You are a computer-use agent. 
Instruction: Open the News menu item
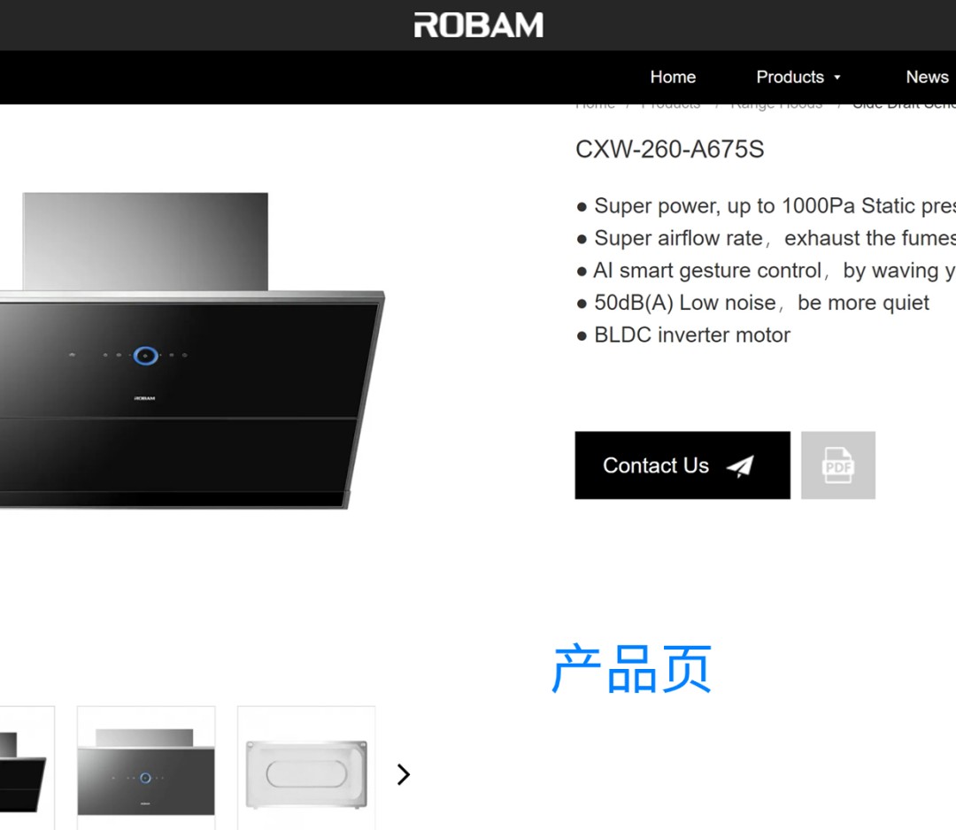927,77
